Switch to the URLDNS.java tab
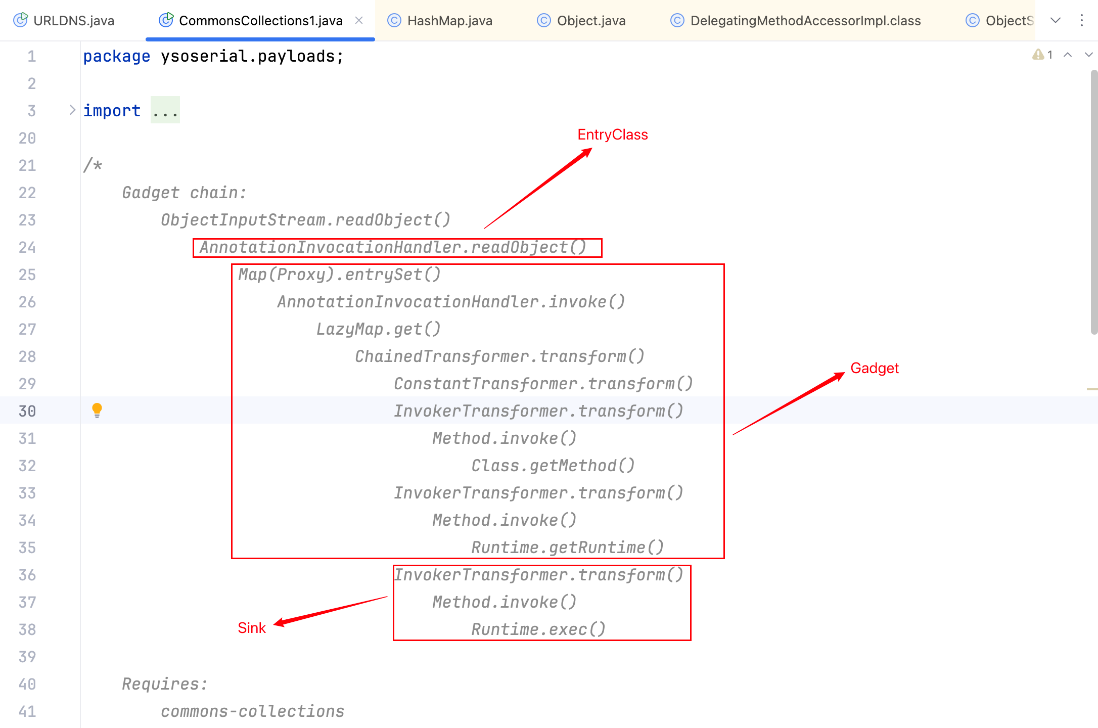This screenshot has height=728, width=1098. click(x=73, y=20)
